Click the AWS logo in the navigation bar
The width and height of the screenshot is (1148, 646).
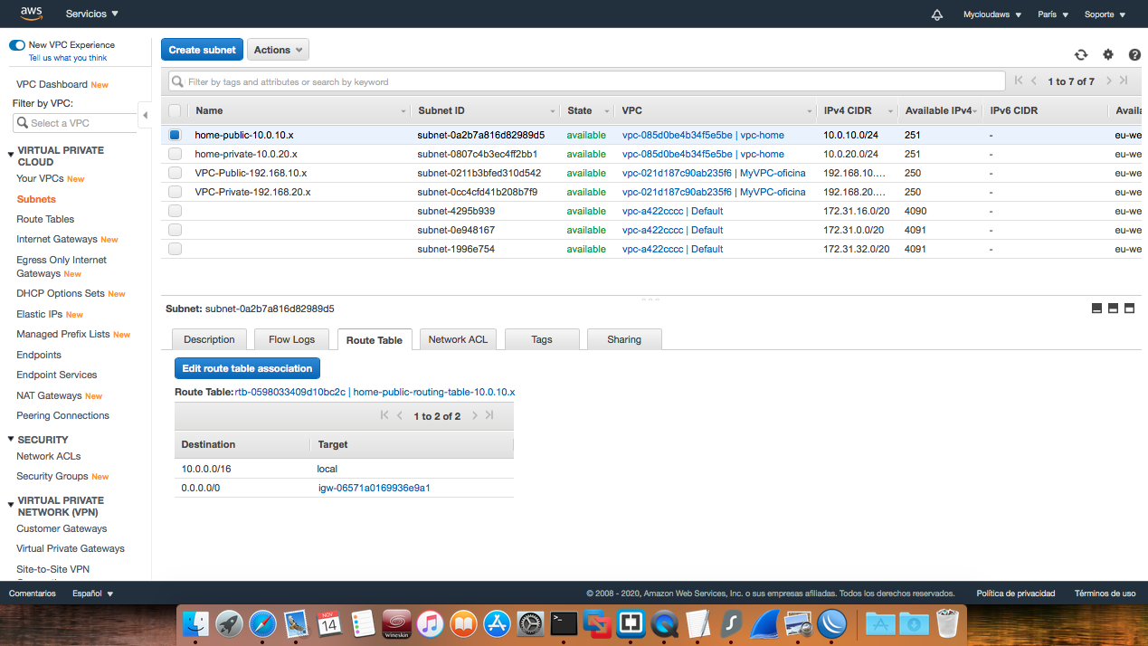[x=30, y=13]
